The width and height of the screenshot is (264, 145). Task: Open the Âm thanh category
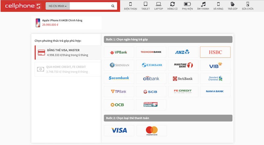click(x=203, y=6)
